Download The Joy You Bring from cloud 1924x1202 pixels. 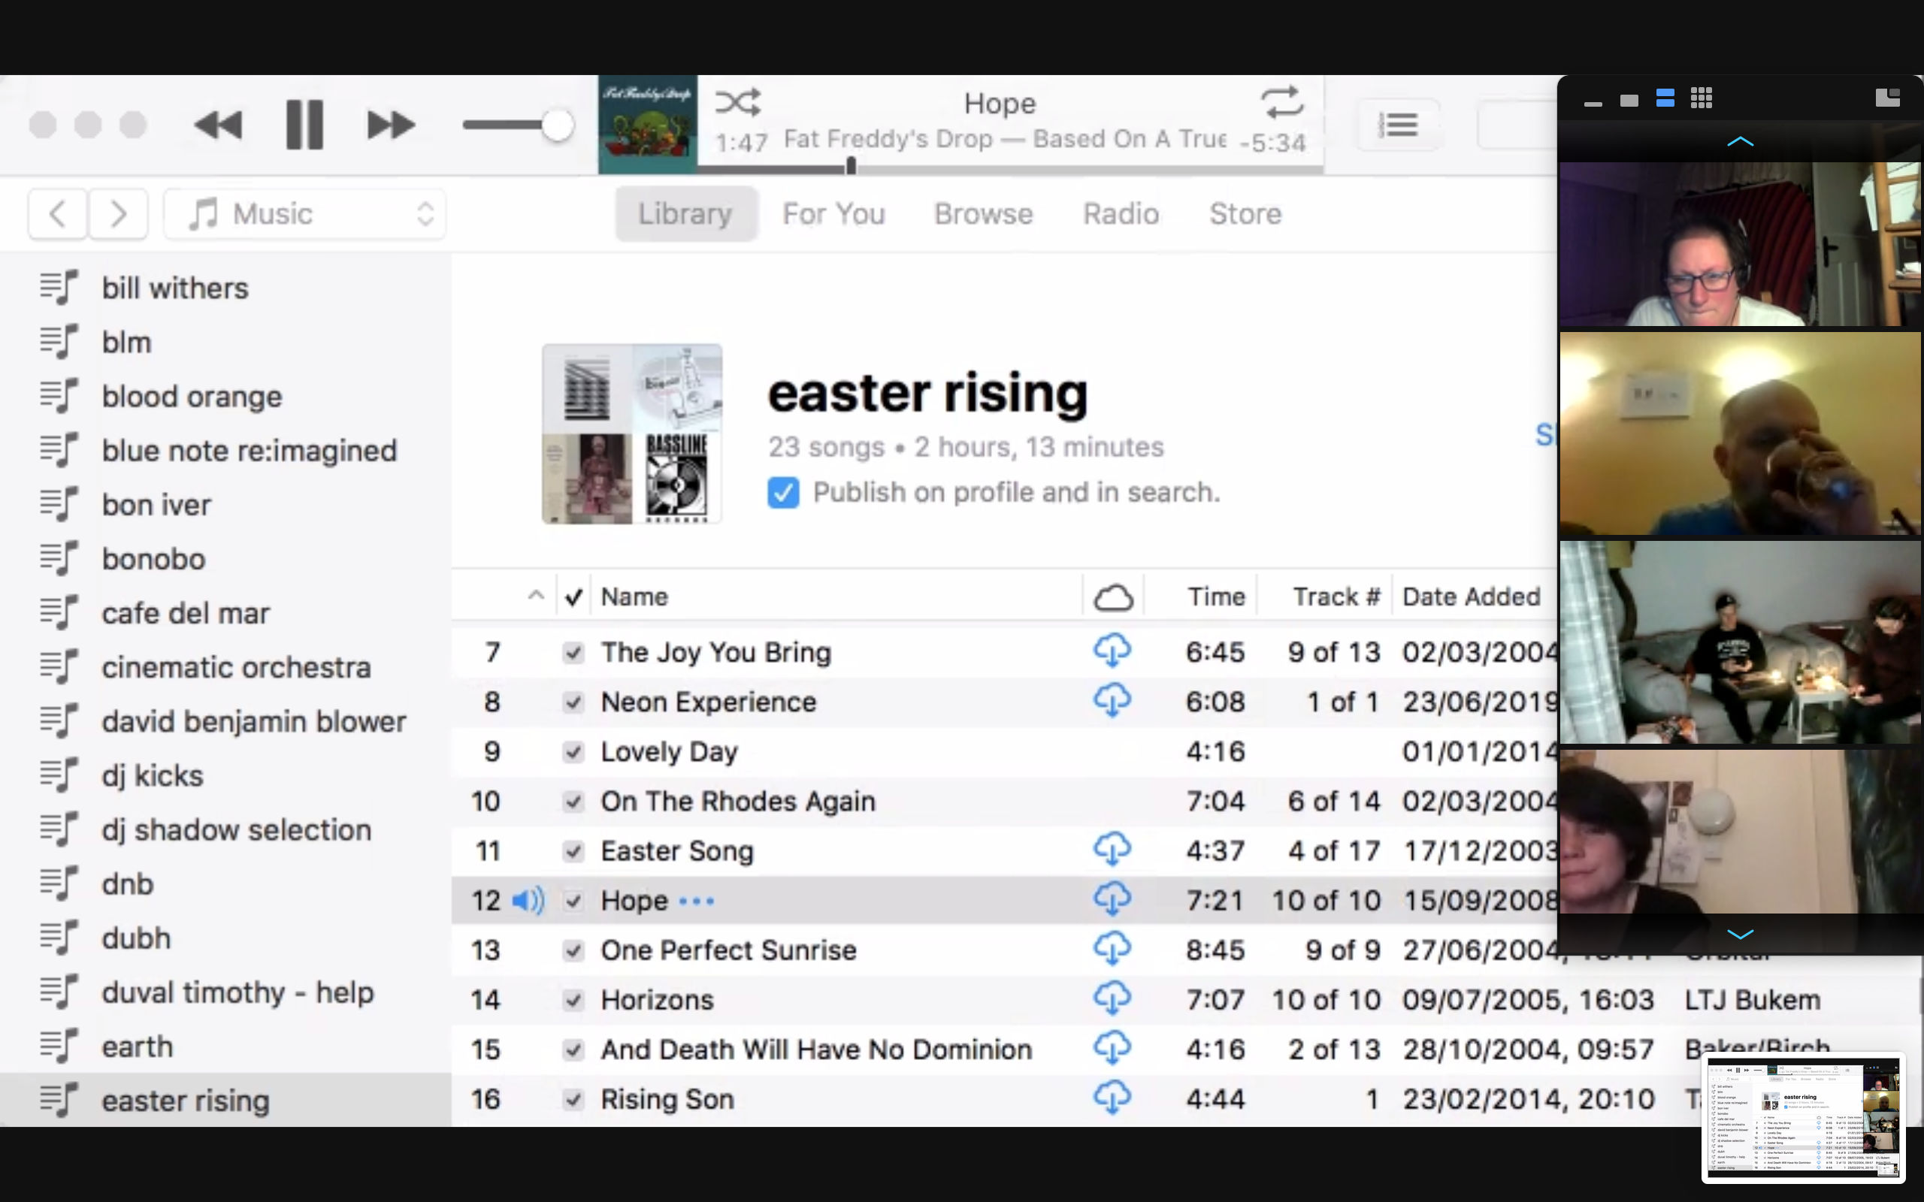pos(1112,651)
